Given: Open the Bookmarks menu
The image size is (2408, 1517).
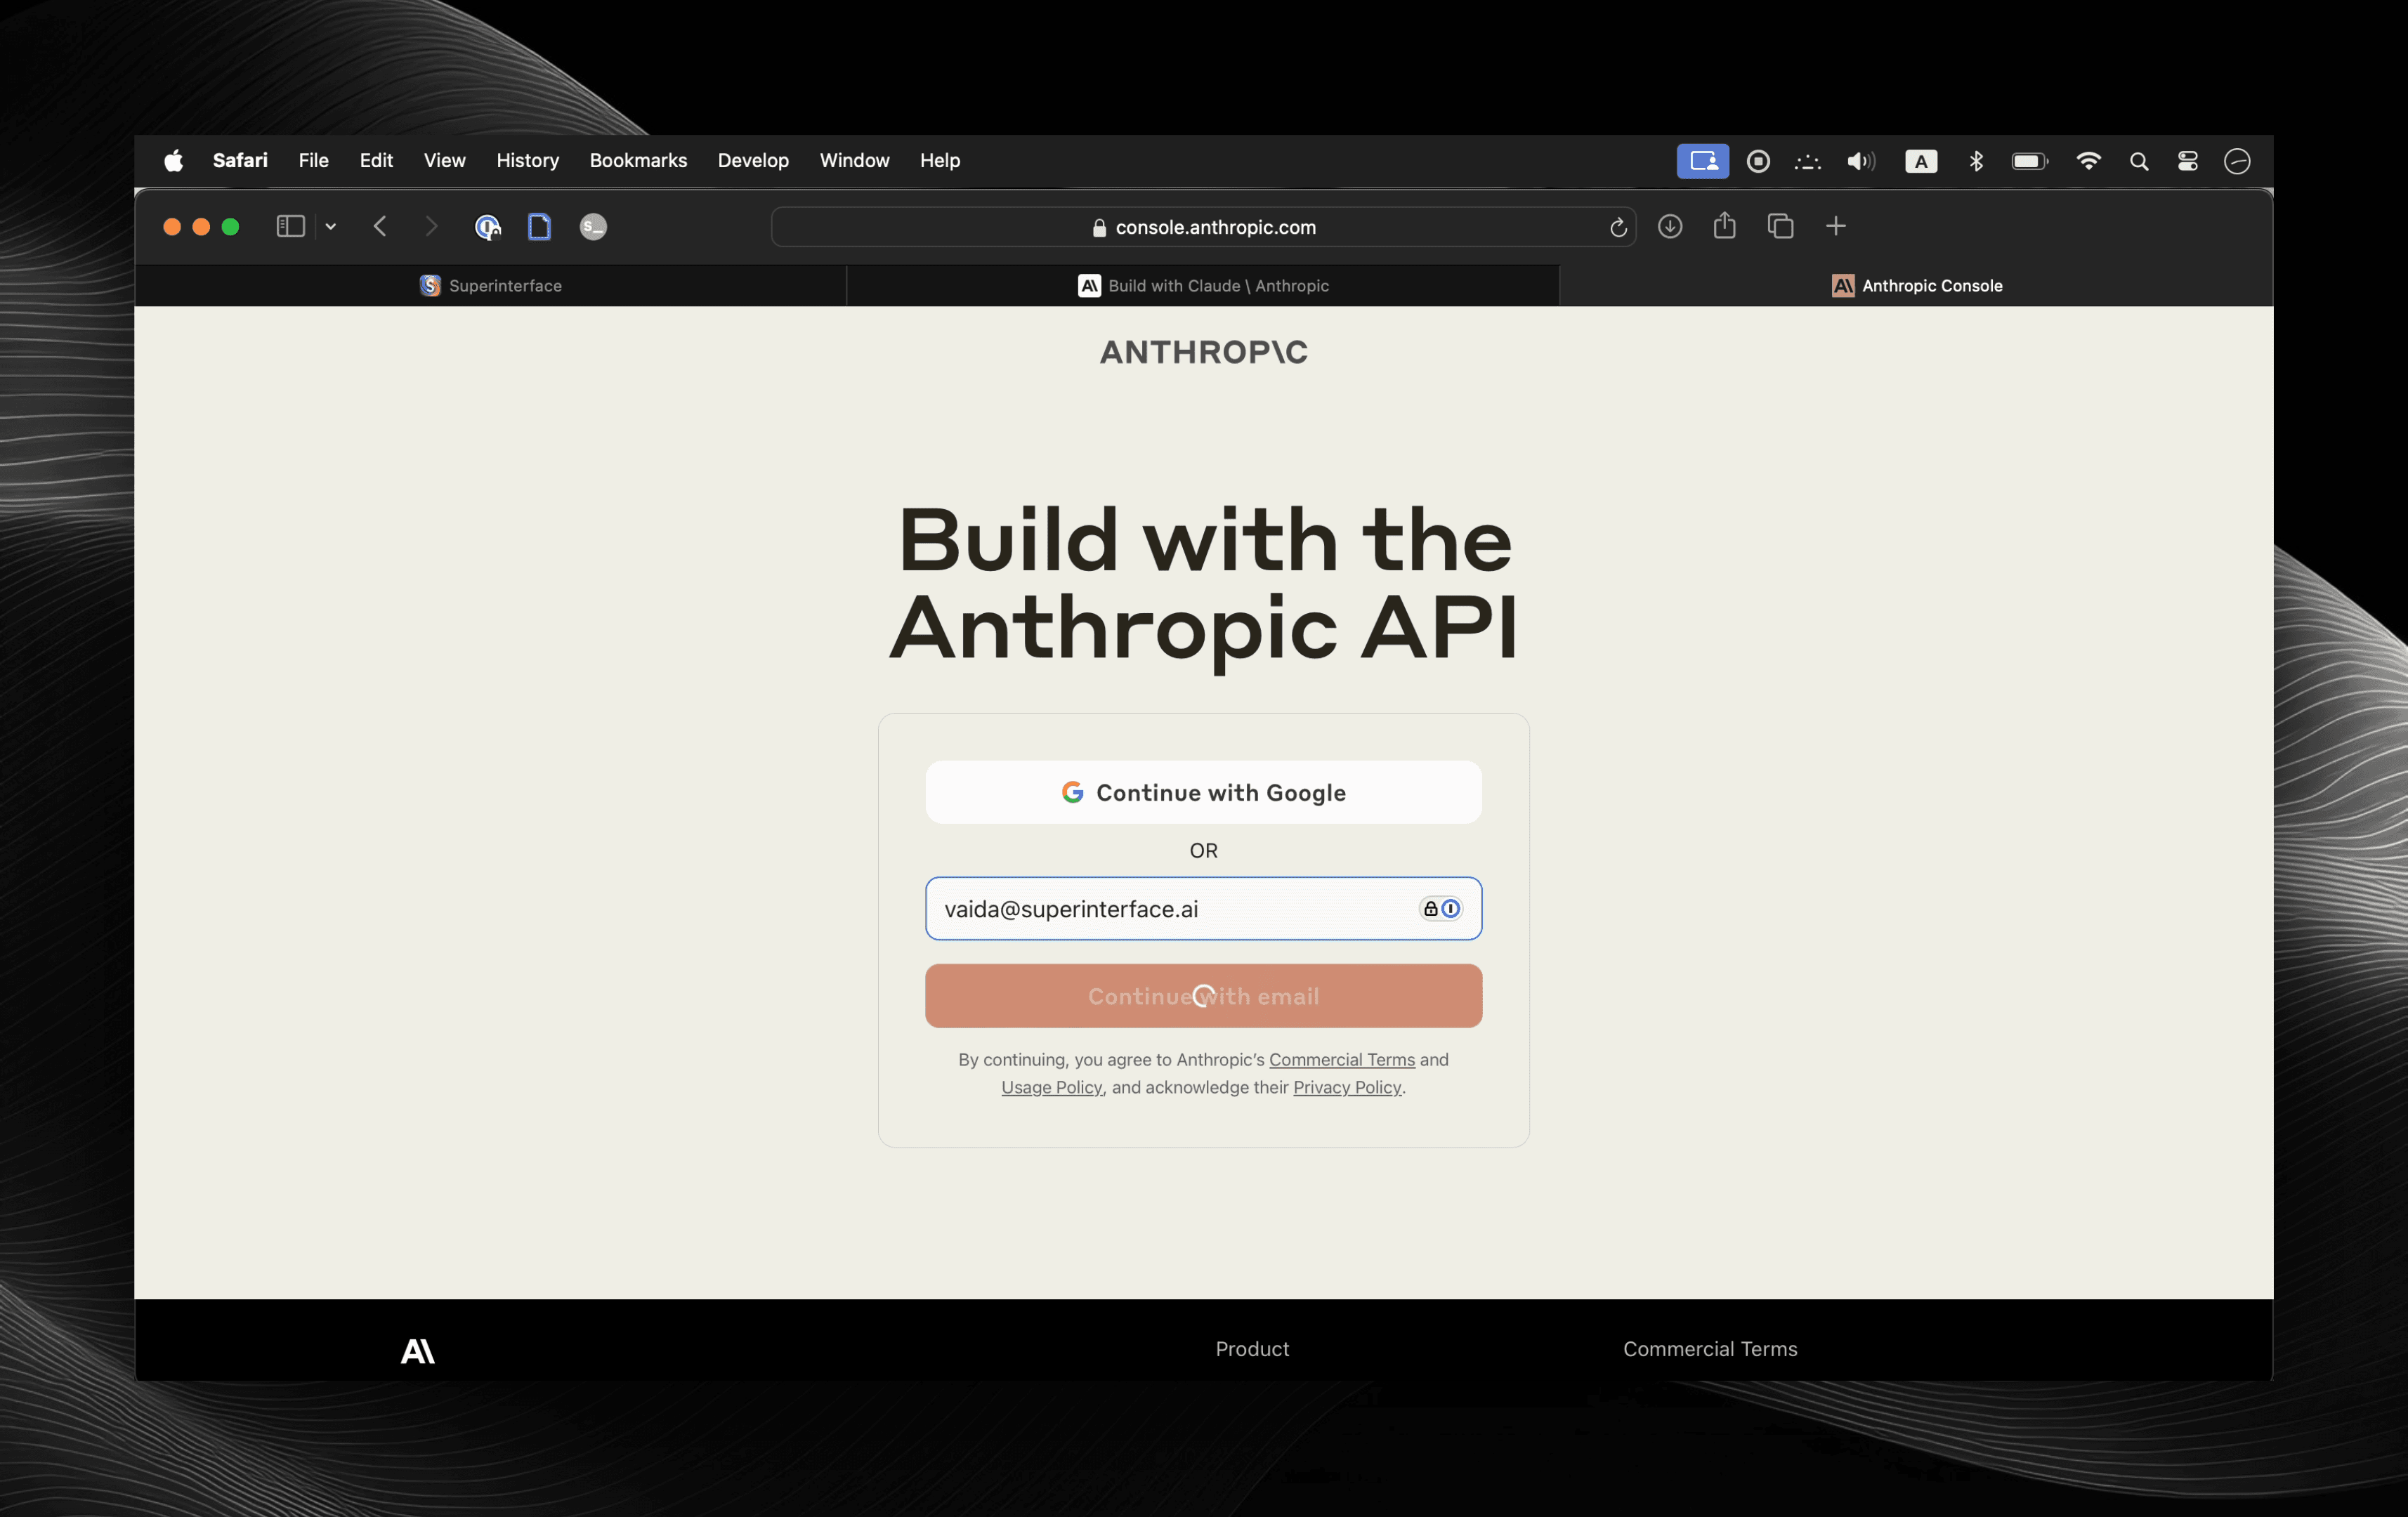Looking at the screenshot, I should (639, 159).
